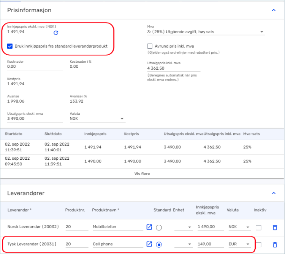
Task: Edit purchase price 1 490,00 for Norsk Leverandør
Action: tap(211, 227)
